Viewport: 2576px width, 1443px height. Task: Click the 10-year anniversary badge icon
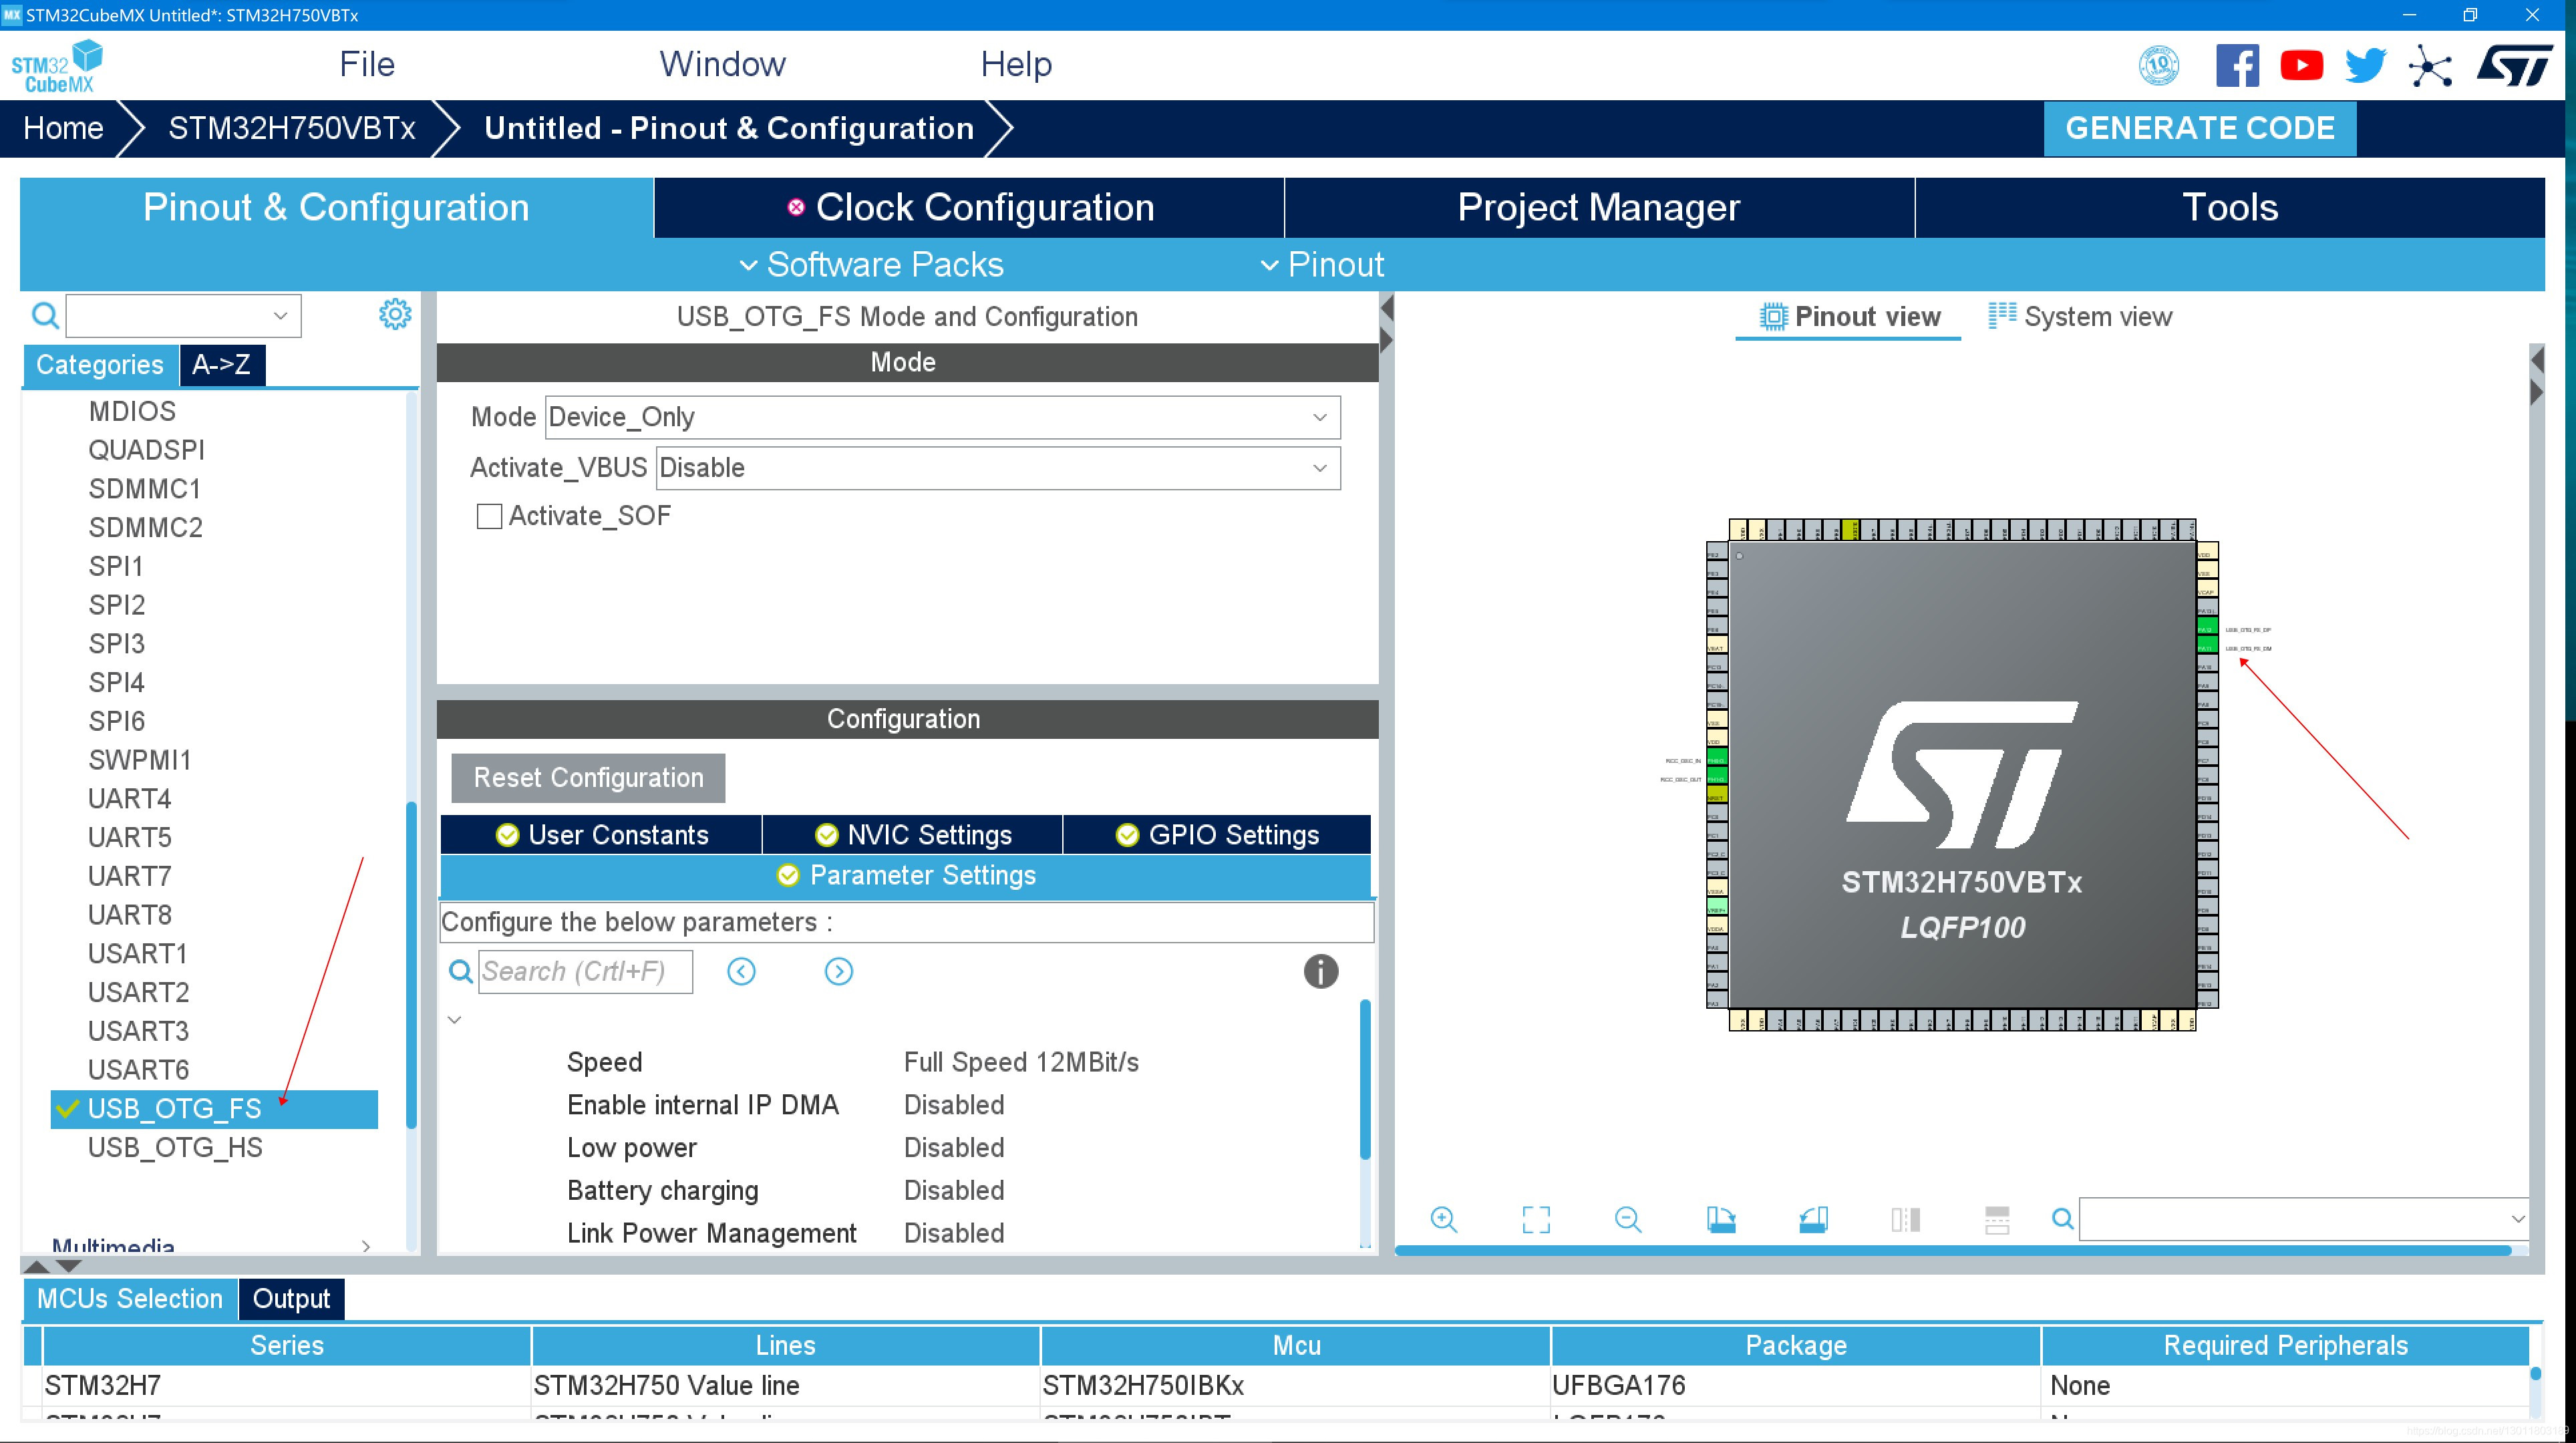pos(2159,66)
